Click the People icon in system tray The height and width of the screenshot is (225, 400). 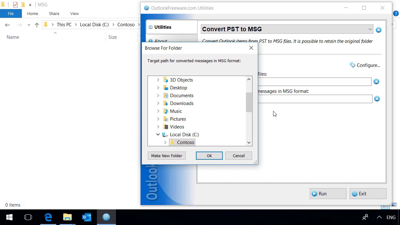point(365,217)
